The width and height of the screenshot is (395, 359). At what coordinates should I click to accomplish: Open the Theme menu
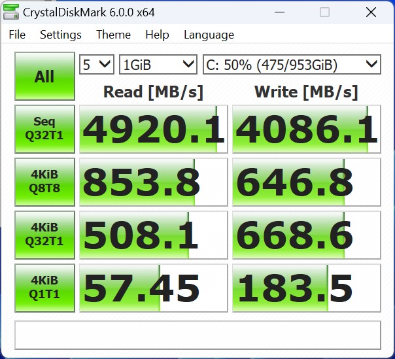[113, 35]
